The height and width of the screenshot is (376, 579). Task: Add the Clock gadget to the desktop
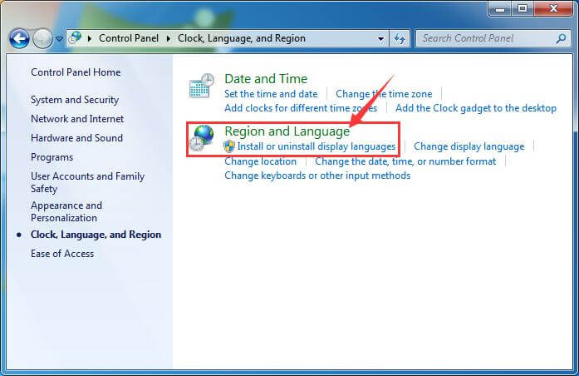coord(476,108)
